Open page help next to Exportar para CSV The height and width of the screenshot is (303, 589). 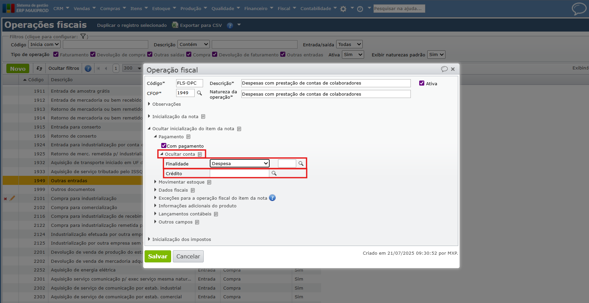[230, 26]
